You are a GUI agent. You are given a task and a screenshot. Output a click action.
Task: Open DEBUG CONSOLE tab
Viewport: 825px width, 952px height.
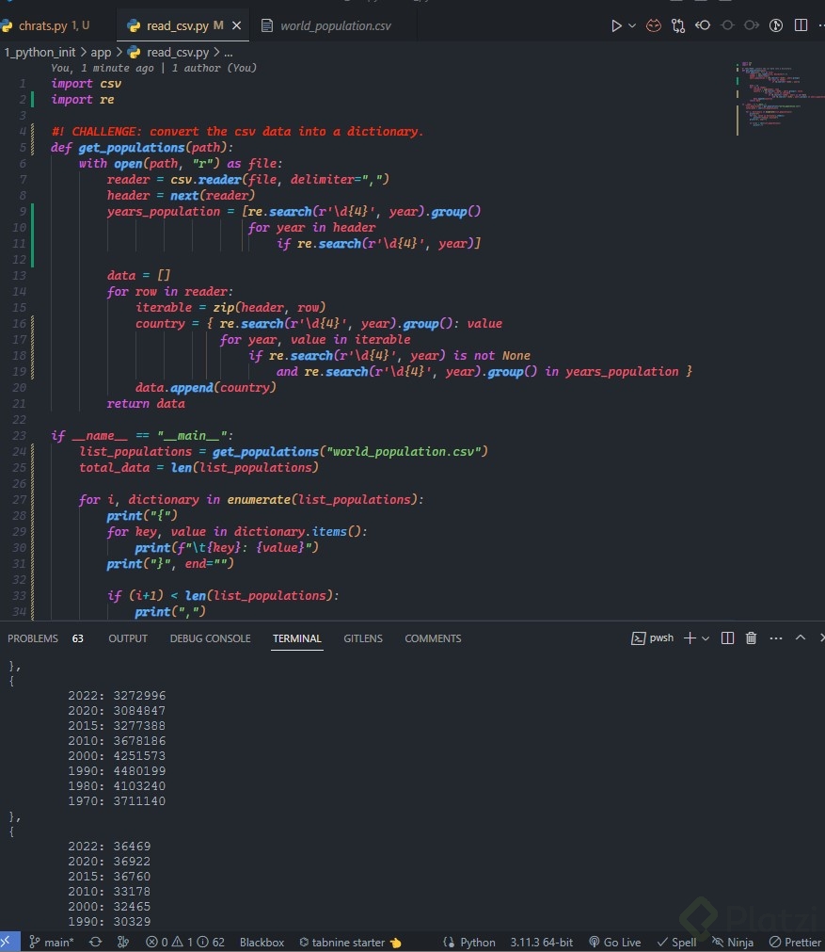[x=210, y=638]
